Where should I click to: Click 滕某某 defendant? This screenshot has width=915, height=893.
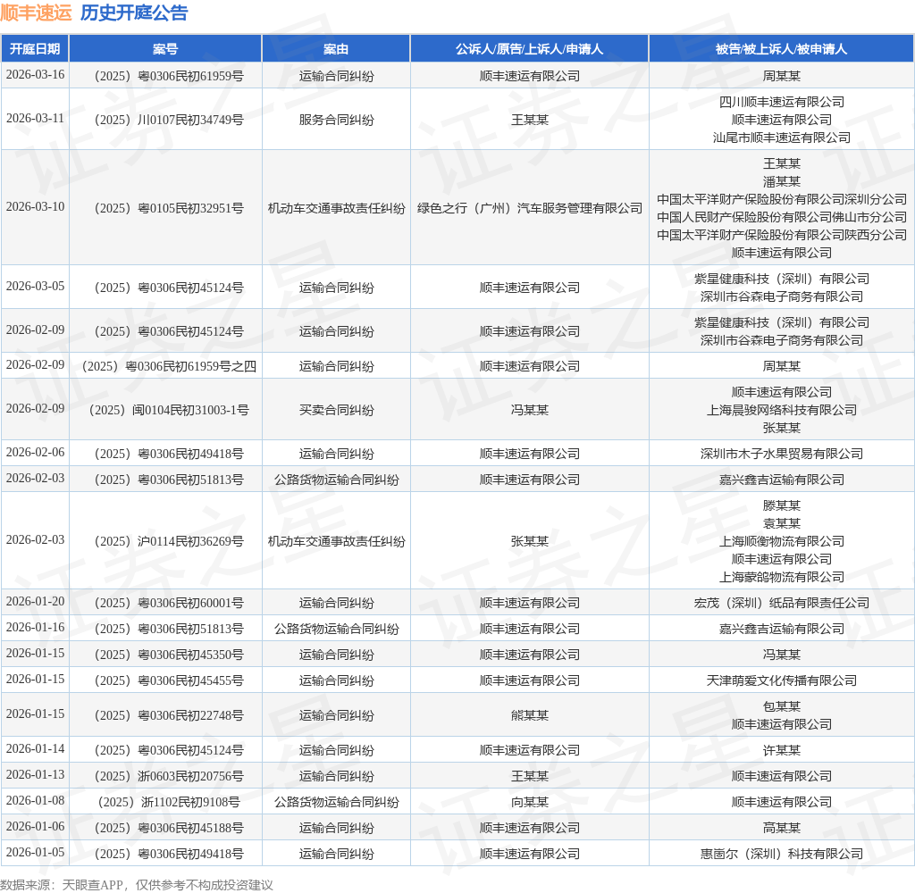(781, 505)
